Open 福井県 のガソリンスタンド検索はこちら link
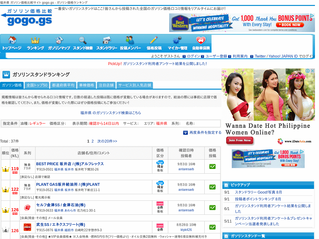The height and width of the screenshot is (239, 319). (x=111, y=113)
